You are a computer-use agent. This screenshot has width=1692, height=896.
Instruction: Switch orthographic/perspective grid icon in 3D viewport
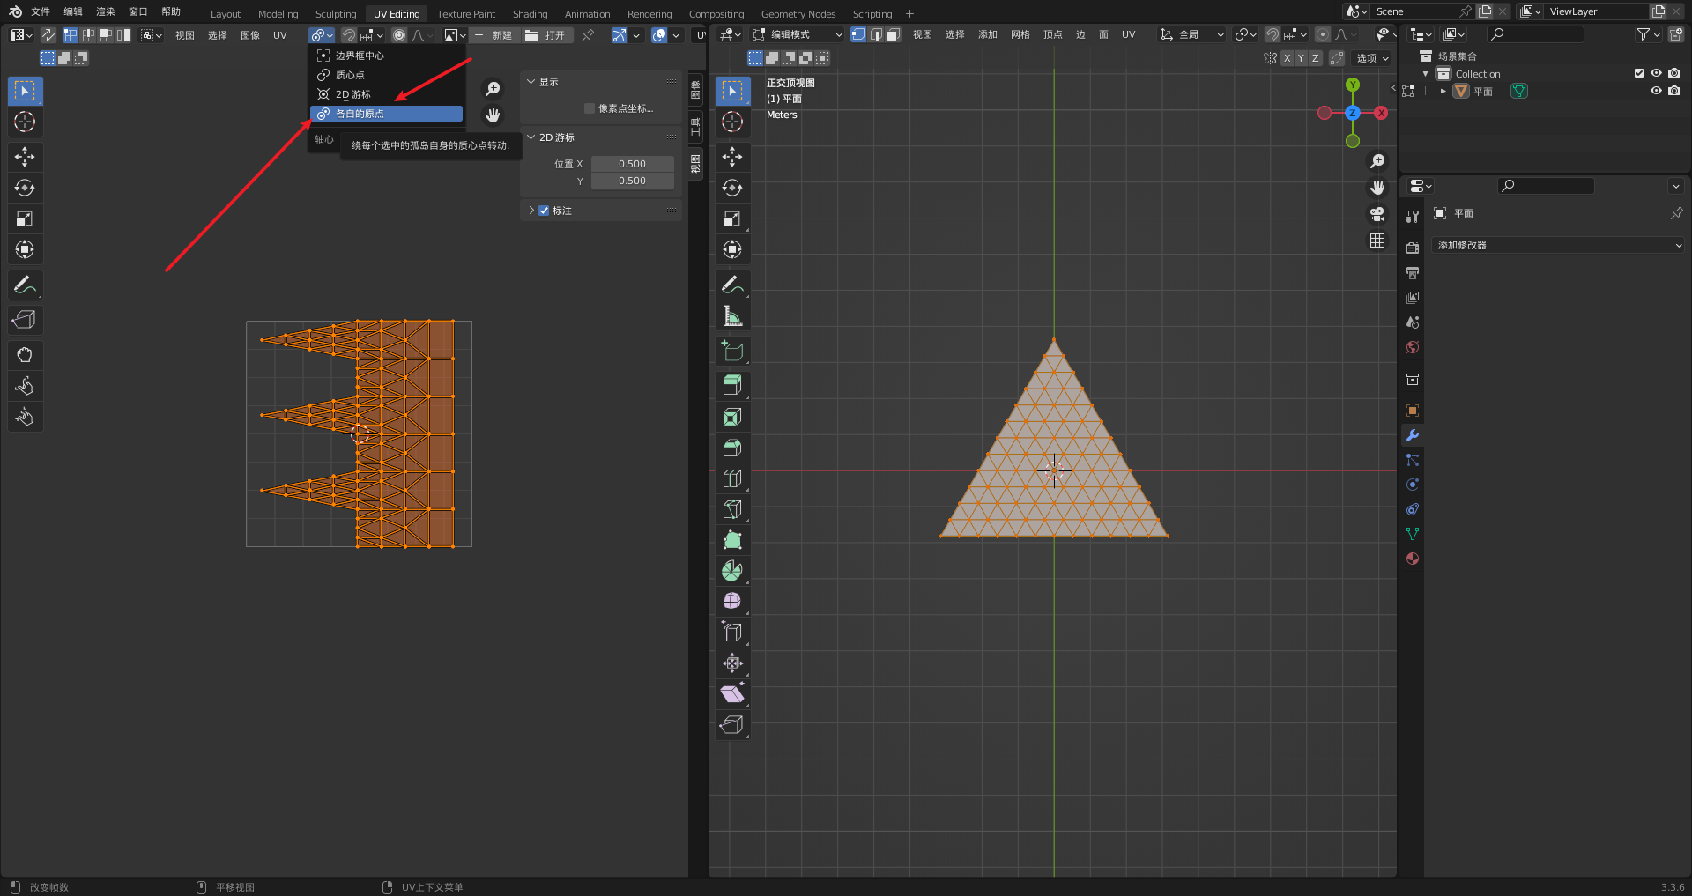(x=1377, y=241)
